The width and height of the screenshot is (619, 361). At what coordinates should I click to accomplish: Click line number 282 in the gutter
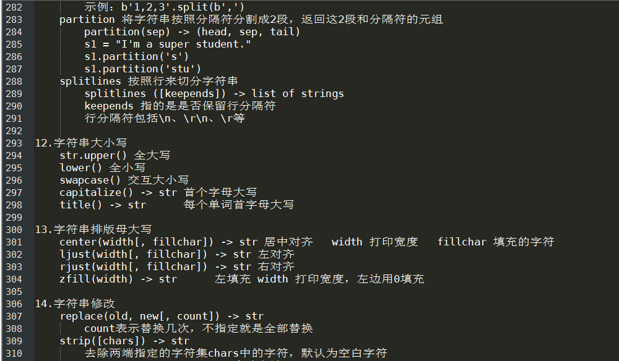pyautogui.click(x=14, y=7)
